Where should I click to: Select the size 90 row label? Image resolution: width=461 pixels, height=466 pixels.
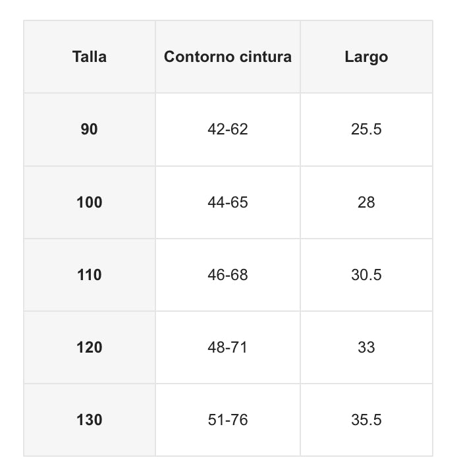(90, 129)
